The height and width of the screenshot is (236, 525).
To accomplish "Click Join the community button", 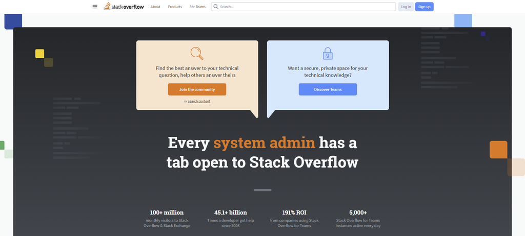I will pyautogui.click(x=197, y=89).
